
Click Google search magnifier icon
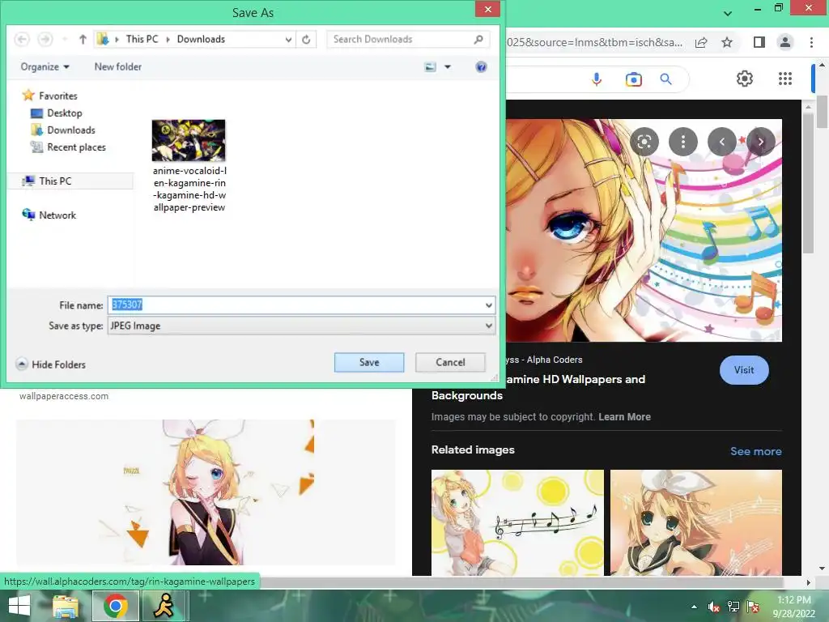[x=666, y=79]
